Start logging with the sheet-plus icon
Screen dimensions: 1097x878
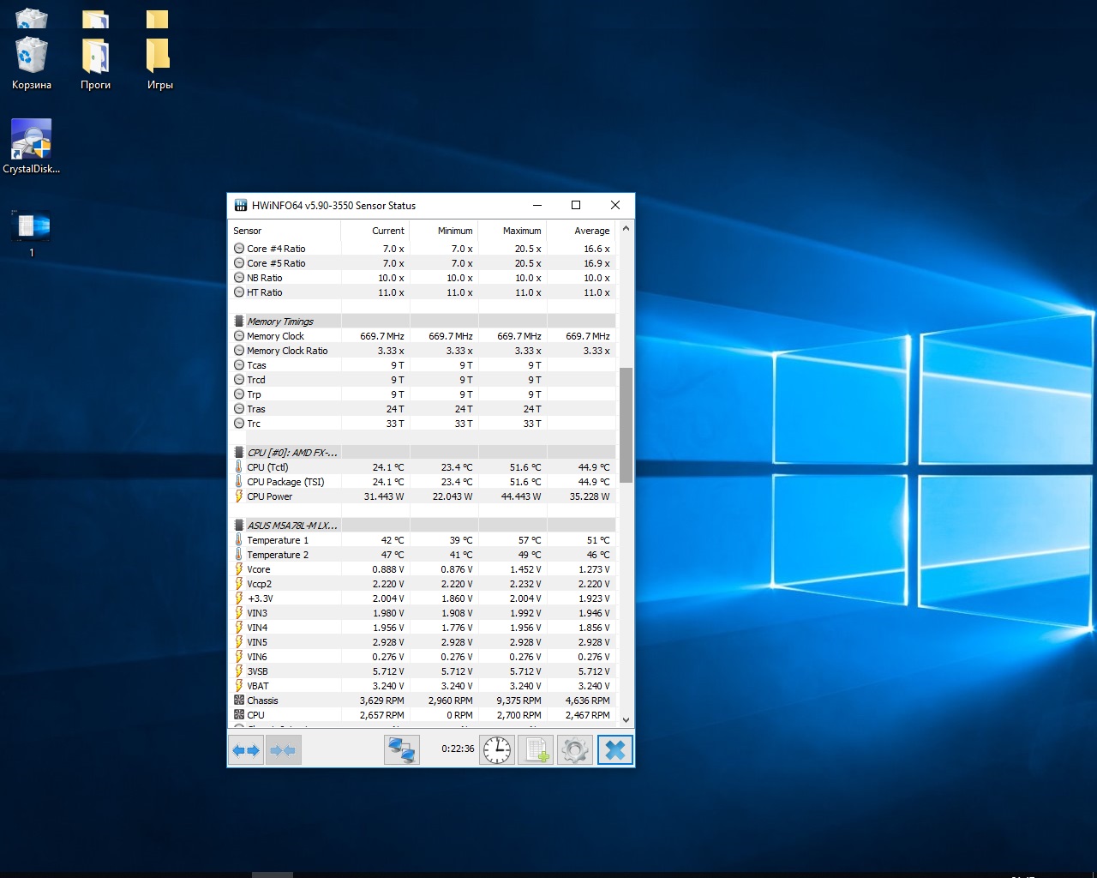537,750
